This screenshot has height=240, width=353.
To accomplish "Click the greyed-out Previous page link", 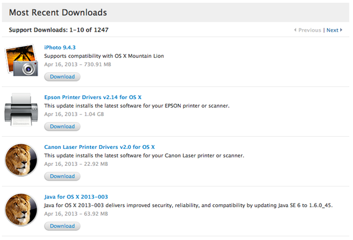I will 310,30.
